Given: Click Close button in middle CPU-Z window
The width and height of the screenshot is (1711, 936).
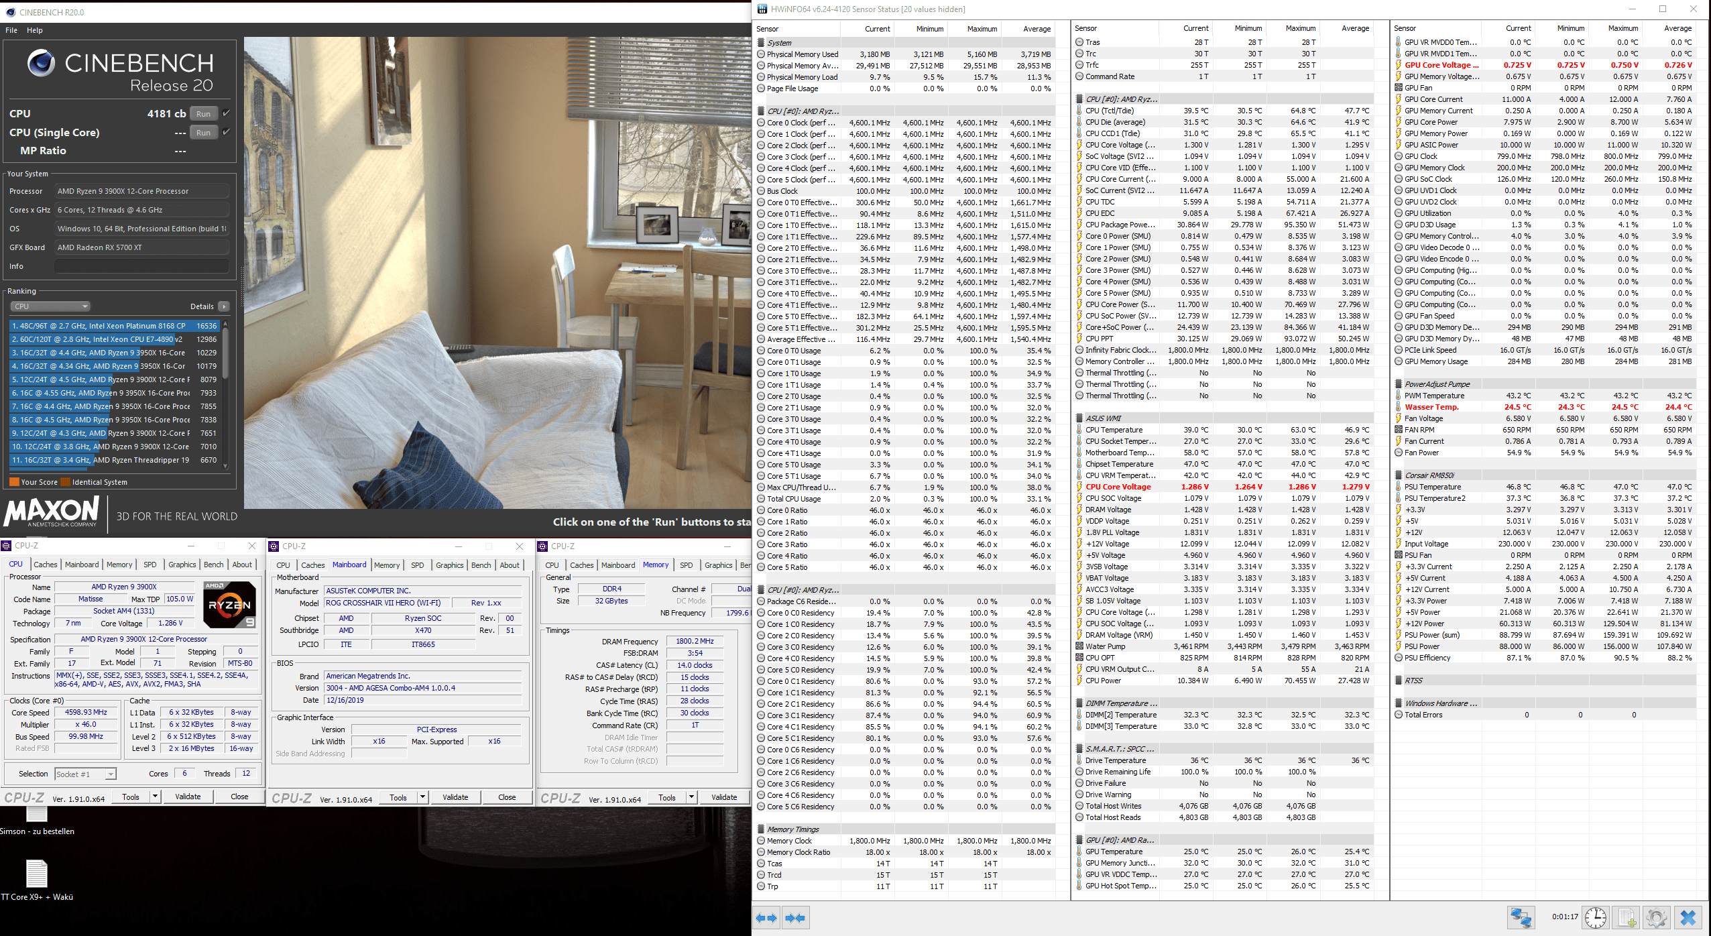Looking at the screenshot, I should pyautogui.click(x=507, y=797).
